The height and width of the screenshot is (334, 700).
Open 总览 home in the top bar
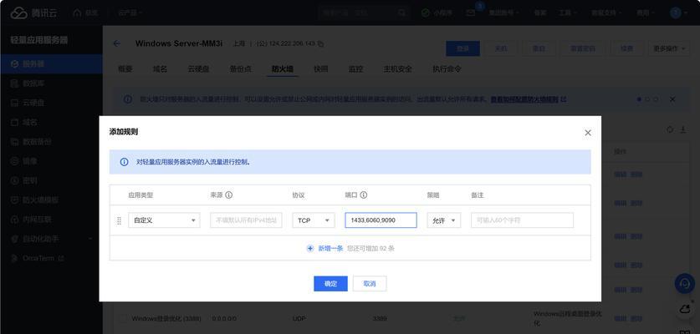[85, 13]
